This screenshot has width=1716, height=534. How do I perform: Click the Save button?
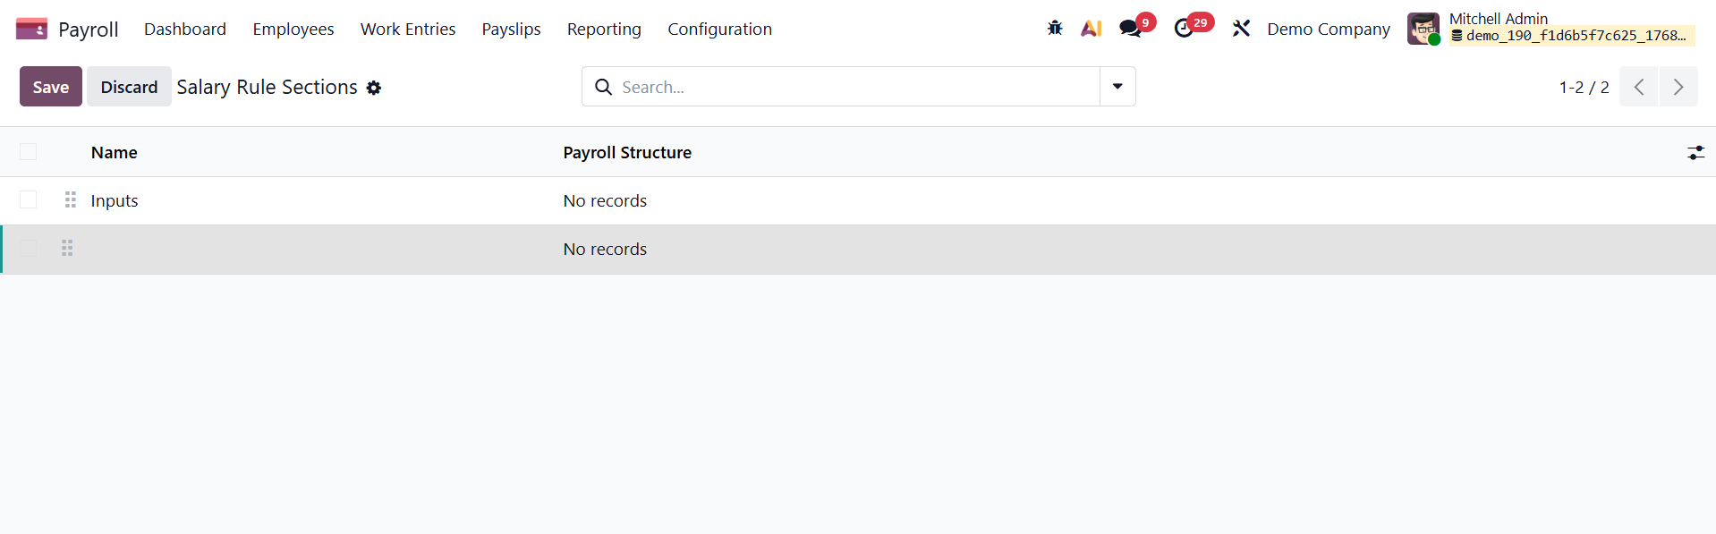(x=51, y=87)
